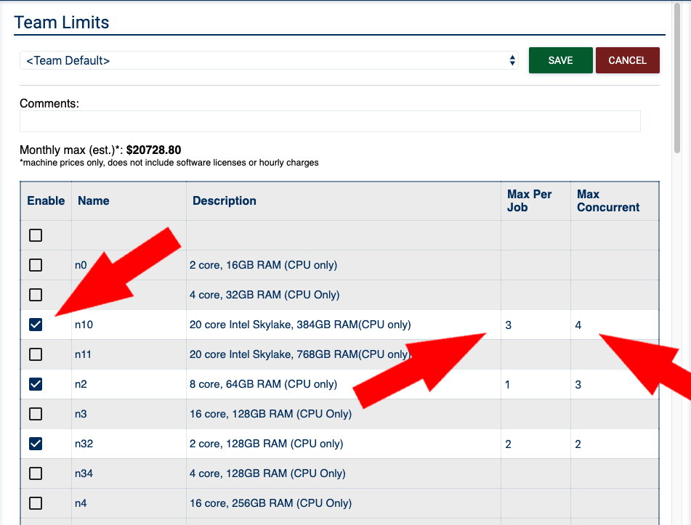Image resolution: width=691 pixels, height=525 pixels.
Task: Click description '2 core, 128GB RAM (CPU only)'
Action: (x=266, y=444)
